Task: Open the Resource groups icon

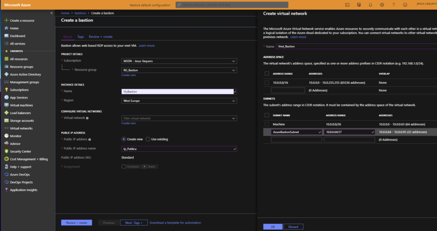Action: (x=6, y=66)
